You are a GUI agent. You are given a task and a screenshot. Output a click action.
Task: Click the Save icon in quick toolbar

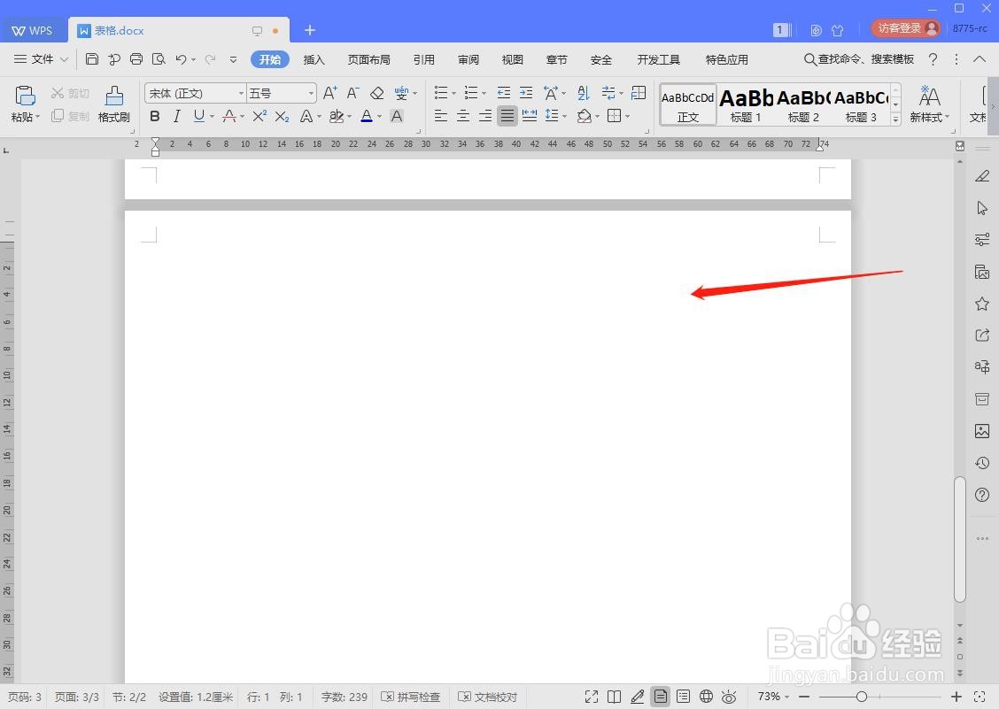[92, 59]
